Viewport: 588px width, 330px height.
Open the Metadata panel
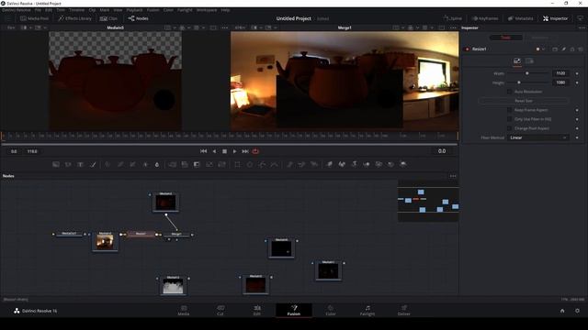pyautogui.click(x=521, y=18)
